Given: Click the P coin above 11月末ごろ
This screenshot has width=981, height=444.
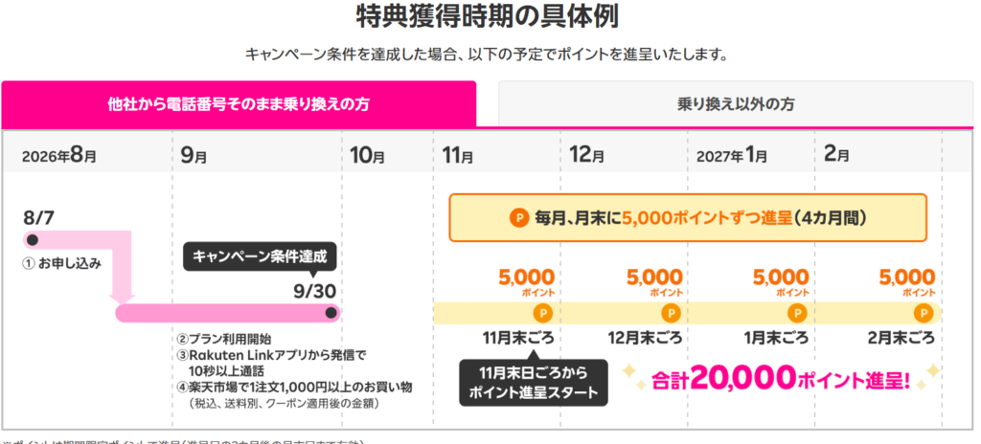Looking at the screenshot, I should (541, 313).
